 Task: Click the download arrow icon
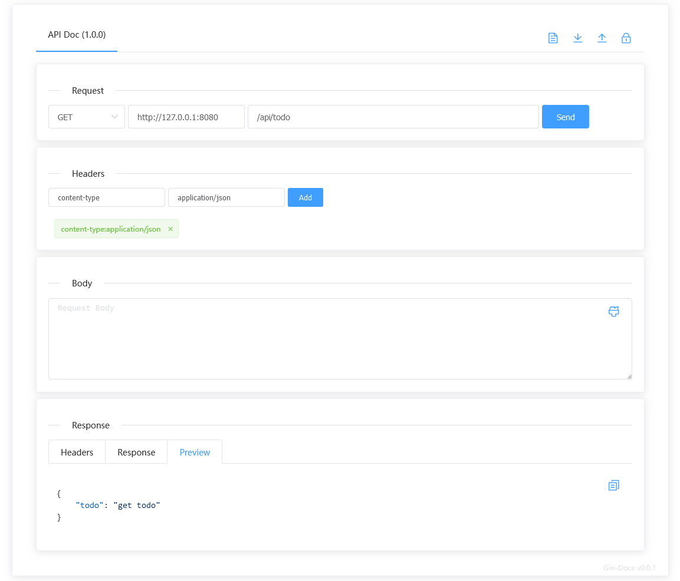[577, 38]
